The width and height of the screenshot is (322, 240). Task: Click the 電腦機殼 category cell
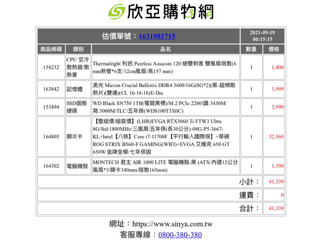point(78,166)
